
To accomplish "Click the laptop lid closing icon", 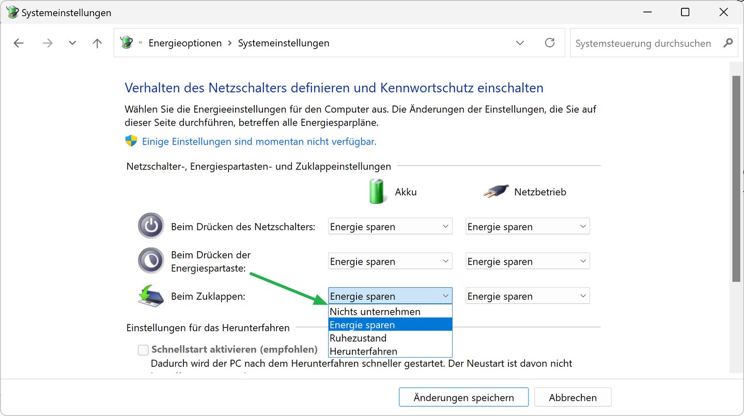I will click(151, 296).
